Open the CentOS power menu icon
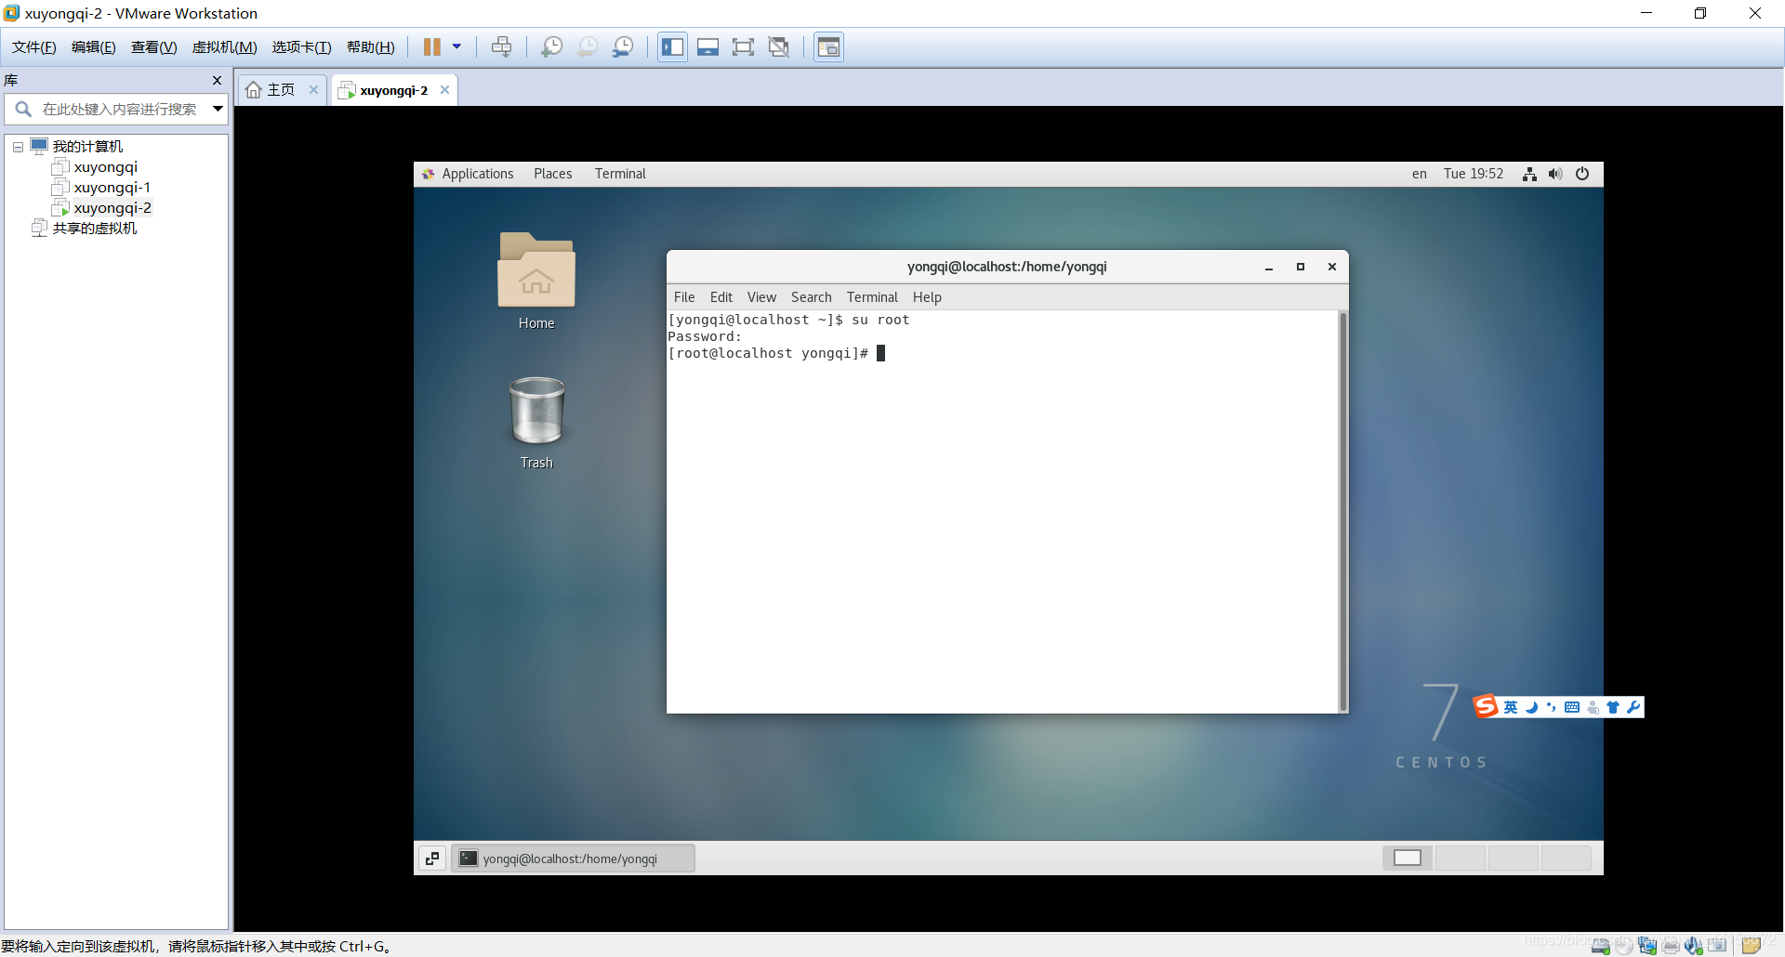Screen dimensions: 1785x957 1582,174
